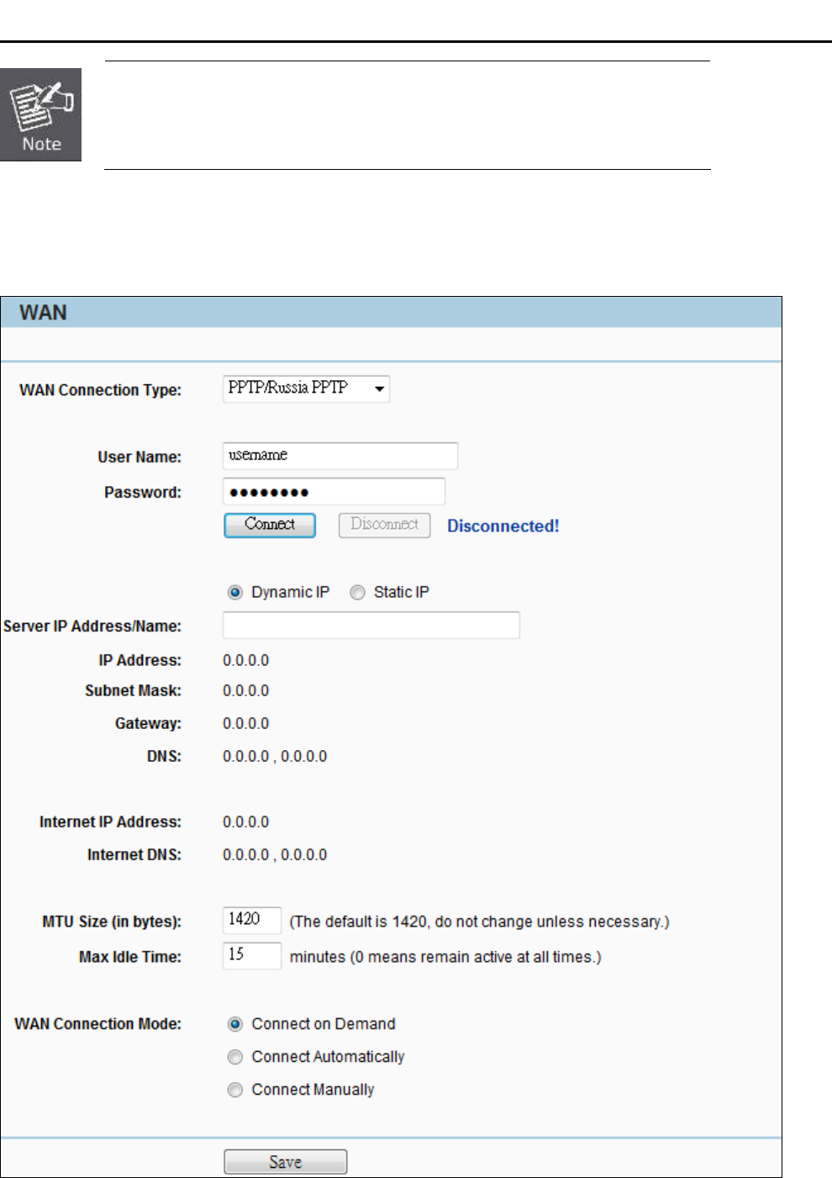The height and width of the screenshot is (1178, 832).
Task: Choose Connect on Demand mode
Action: coord(235,1024)
